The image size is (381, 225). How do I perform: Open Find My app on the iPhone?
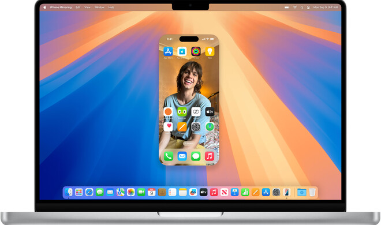pyautogui.click(x=210, y=127)
